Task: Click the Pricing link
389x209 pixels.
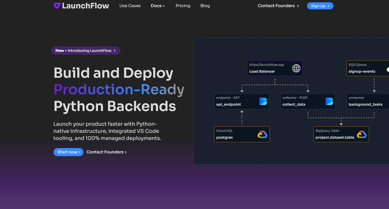Action: (x=183, y=6)
